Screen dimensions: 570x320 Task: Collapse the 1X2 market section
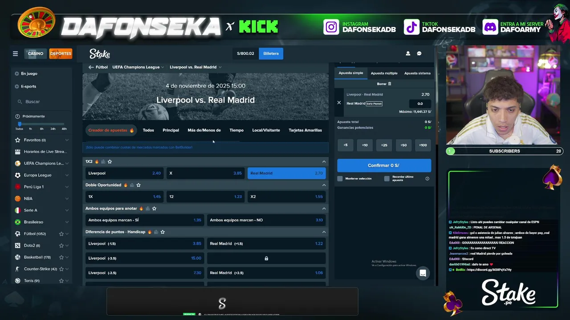click(x=324, y=162)
